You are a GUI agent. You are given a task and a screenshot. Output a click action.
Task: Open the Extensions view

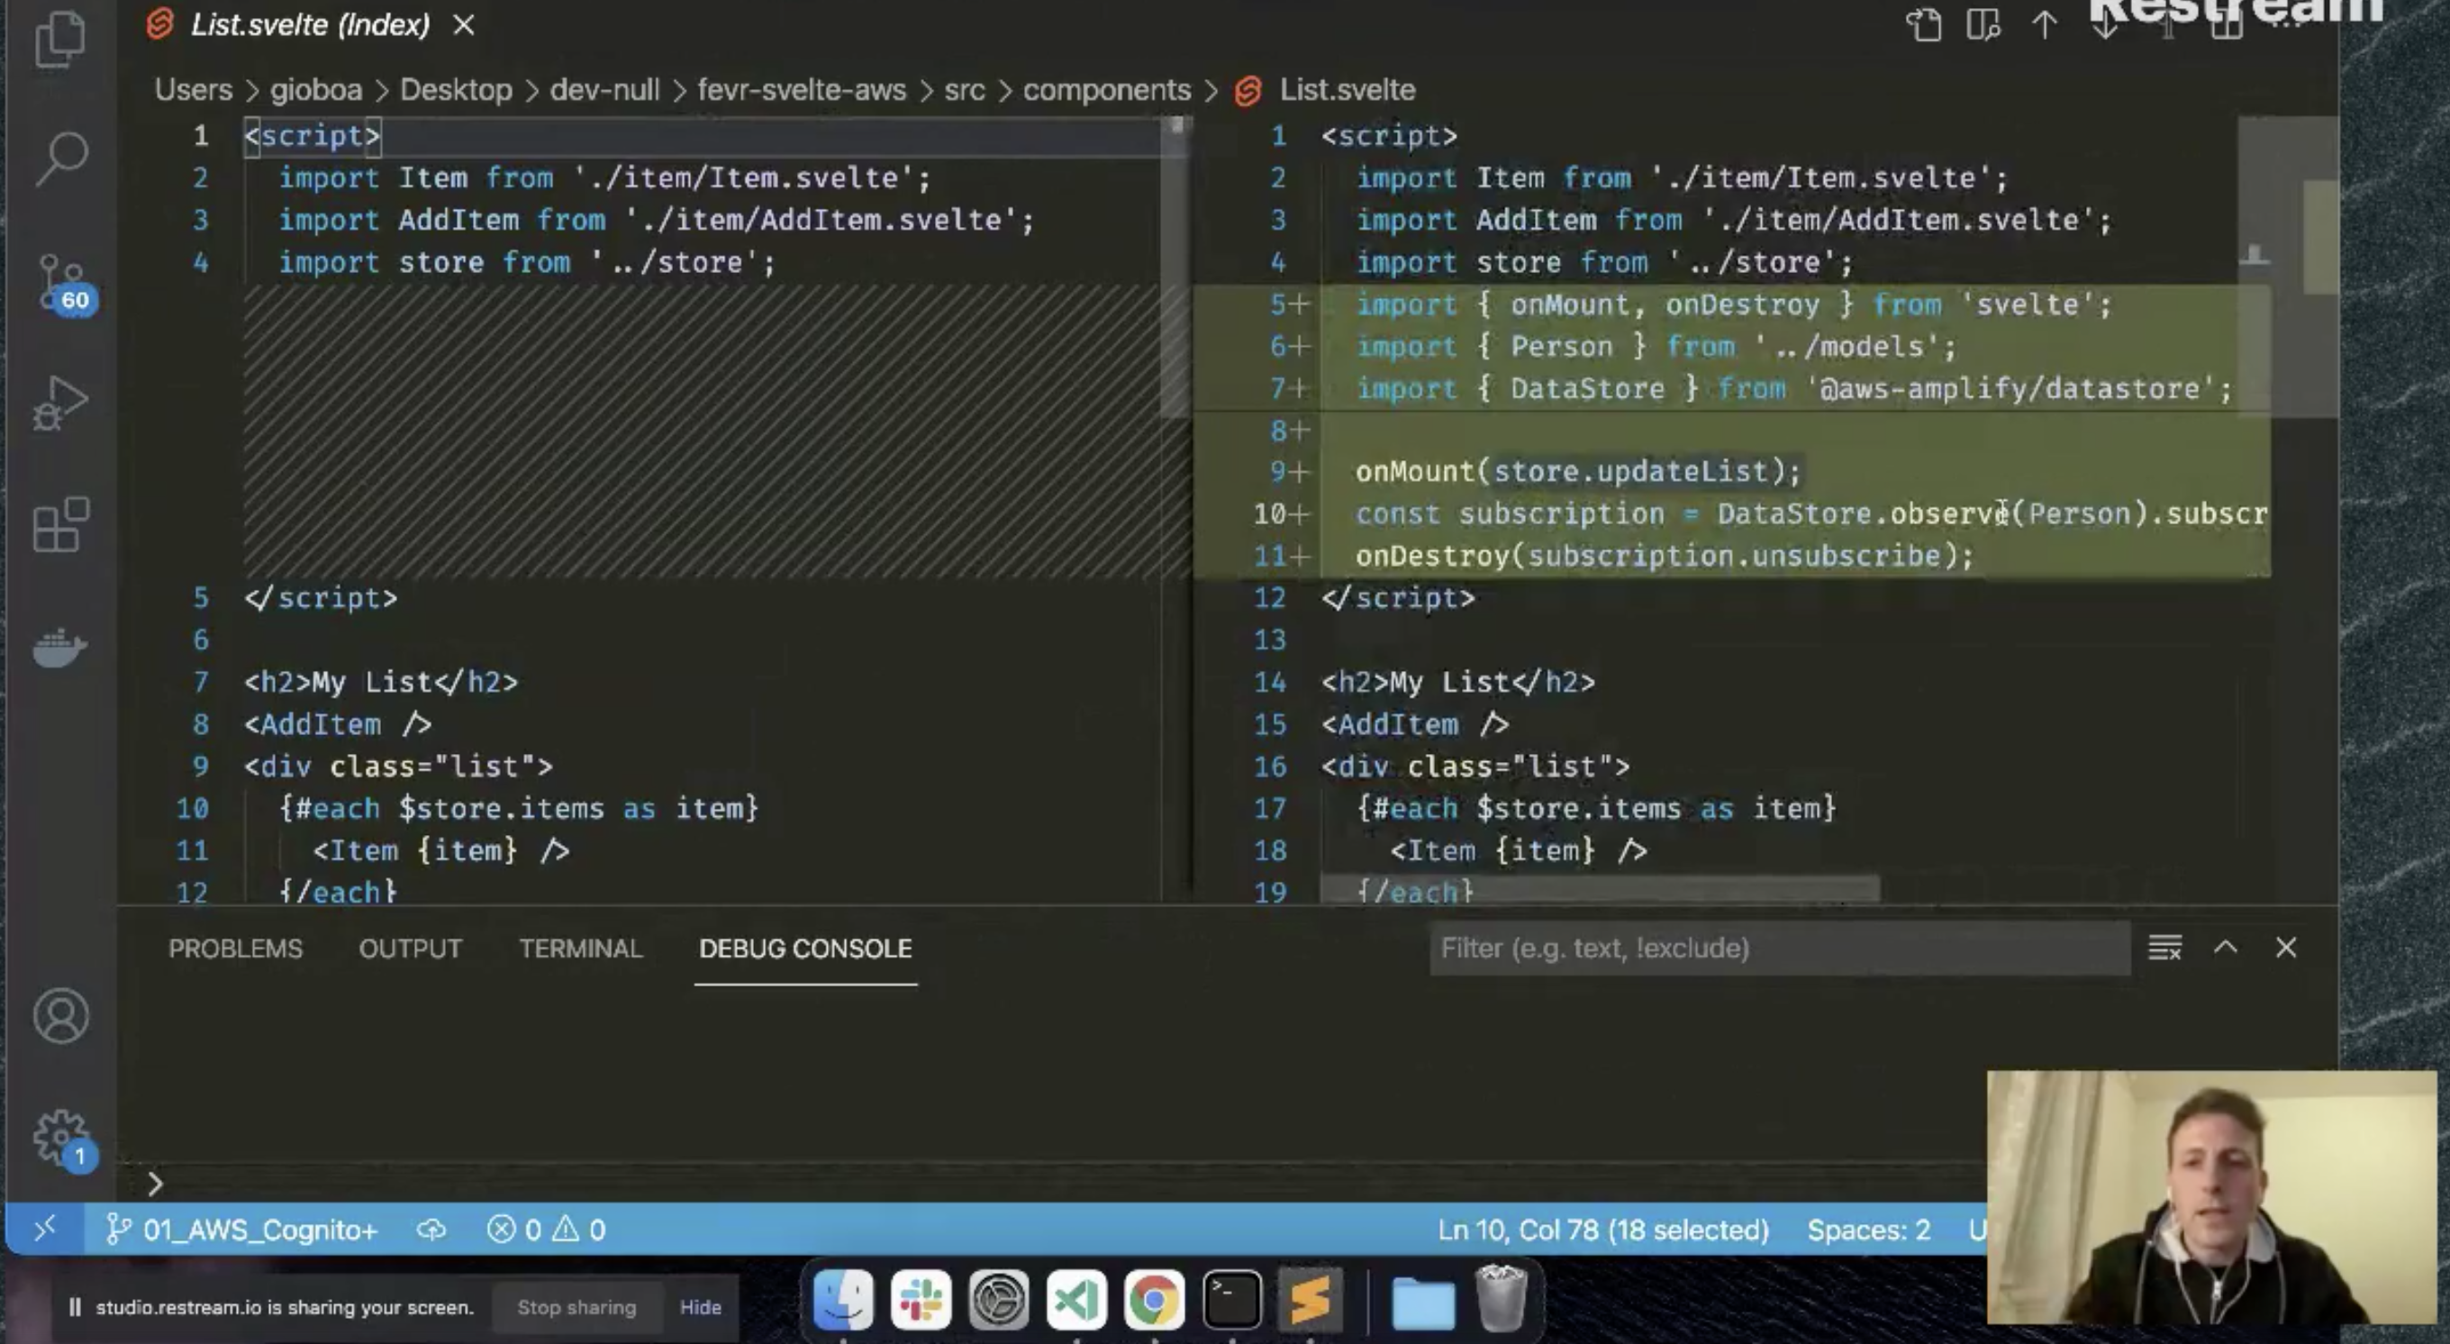pyautogui.click(x=61, y=524)
